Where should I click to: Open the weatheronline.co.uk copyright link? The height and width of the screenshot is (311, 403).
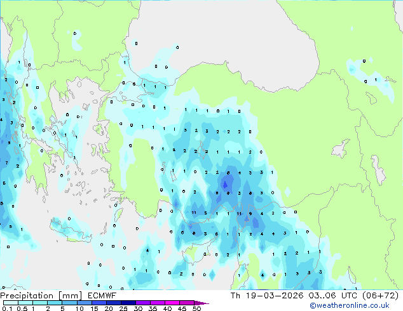click(x=349, y=305)
